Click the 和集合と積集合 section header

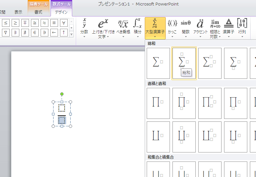click(x=161, y=157)
